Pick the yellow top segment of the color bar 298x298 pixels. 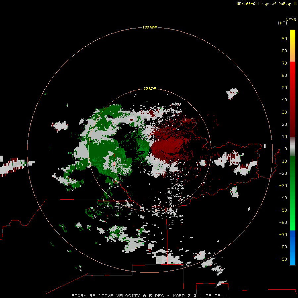292,46
